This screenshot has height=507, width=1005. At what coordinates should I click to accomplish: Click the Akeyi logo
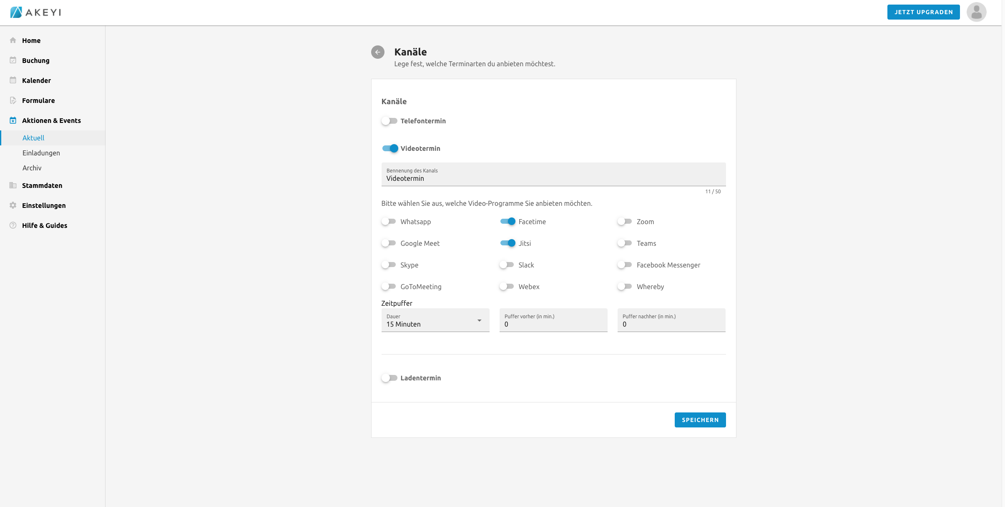click(x=35, y=12)
